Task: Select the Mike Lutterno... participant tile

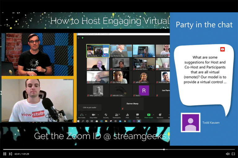Action: (98, 90)
